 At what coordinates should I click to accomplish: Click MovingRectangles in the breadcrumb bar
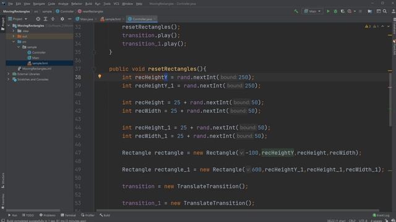(x=17, y=11)
